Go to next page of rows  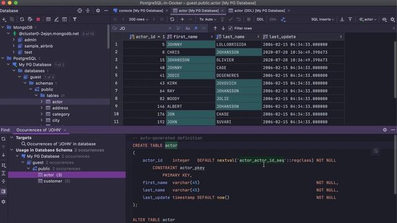point(153,19)
